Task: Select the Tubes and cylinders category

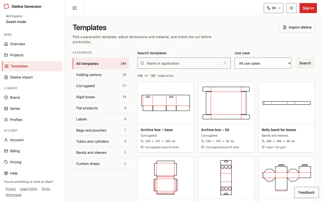Action: pos(101,141)
